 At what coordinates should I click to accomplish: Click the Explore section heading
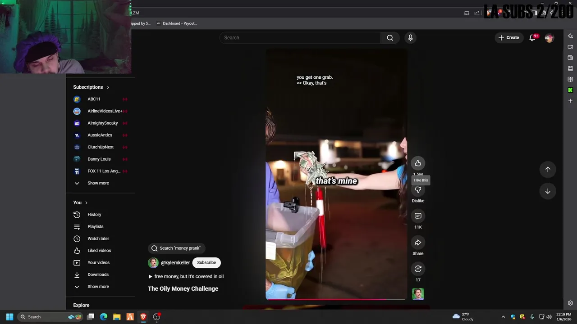tap(81, 305)
